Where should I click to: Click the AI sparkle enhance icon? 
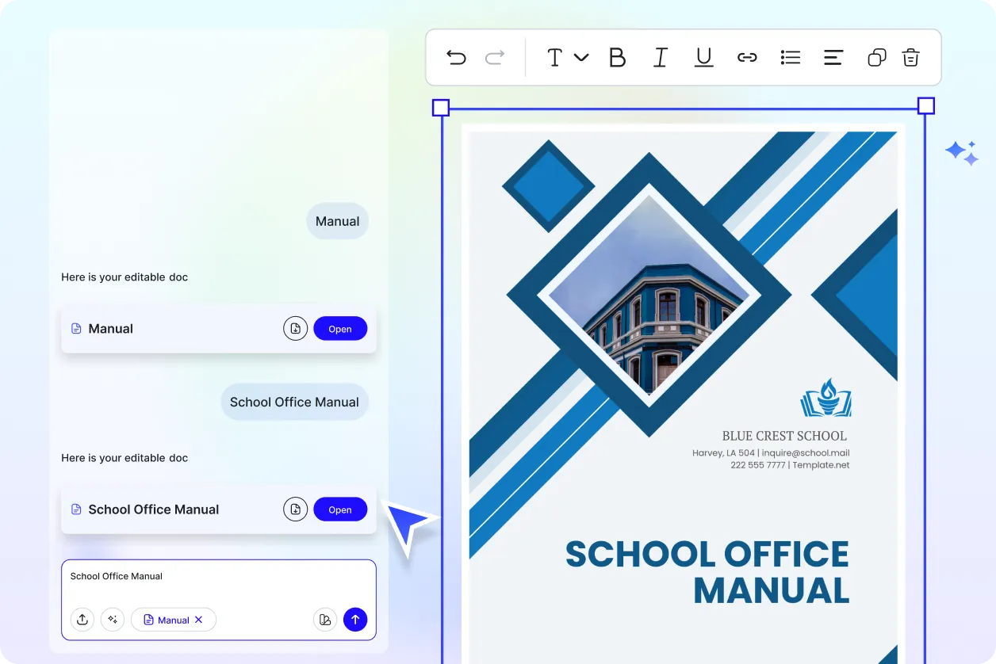pyautogui.click(x=113, y=620)
